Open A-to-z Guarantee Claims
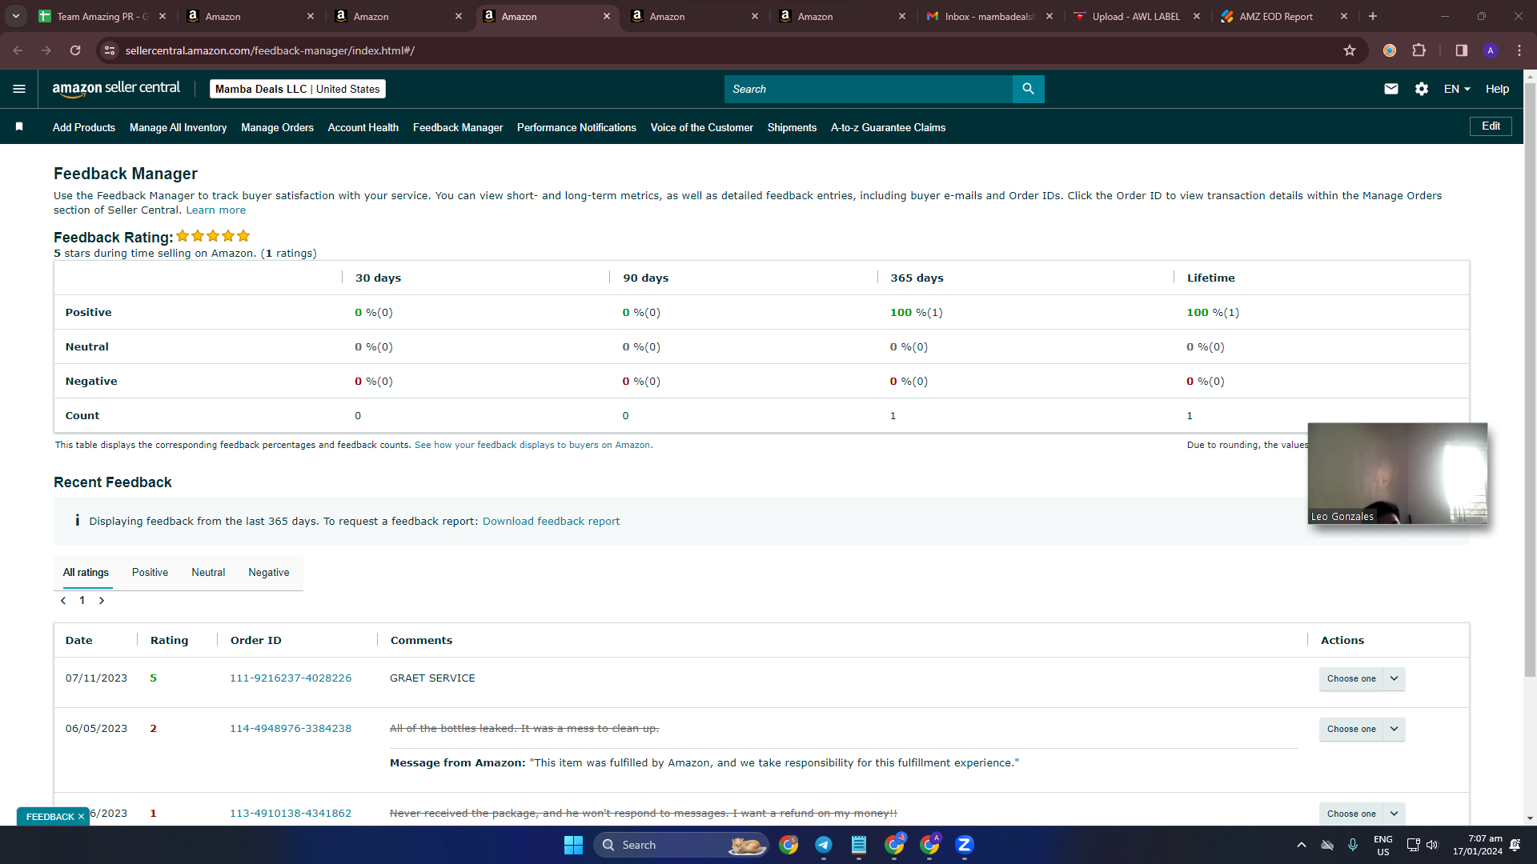 pos(888,127)
